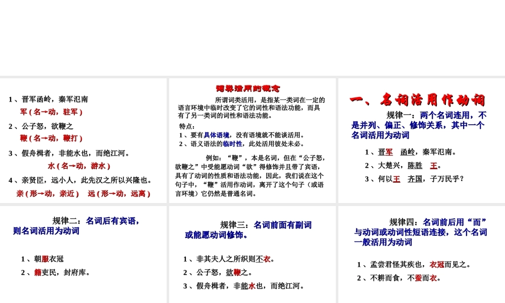
Task: Click the example '1、孟尝君怪其疾也，衣冠而见之'
Action: (x=414, y=265)
